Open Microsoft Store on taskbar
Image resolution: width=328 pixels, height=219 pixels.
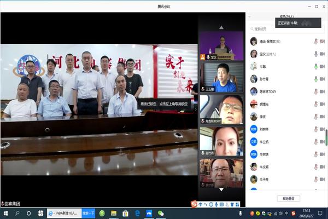126,214
